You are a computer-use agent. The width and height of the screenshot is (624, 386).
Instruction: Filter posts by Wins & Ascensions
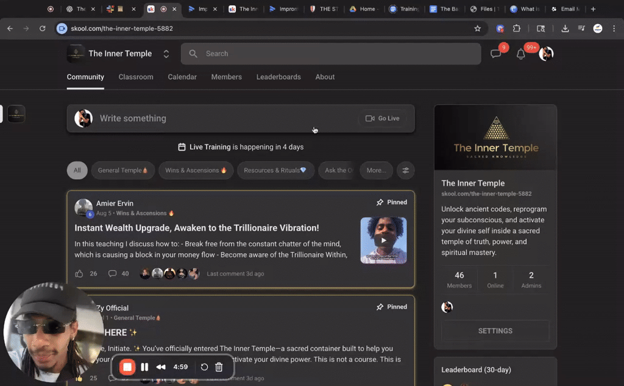click(196, 170)
